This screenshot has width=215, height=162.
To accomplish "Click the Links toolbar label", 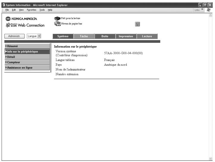I will (197, 10).
